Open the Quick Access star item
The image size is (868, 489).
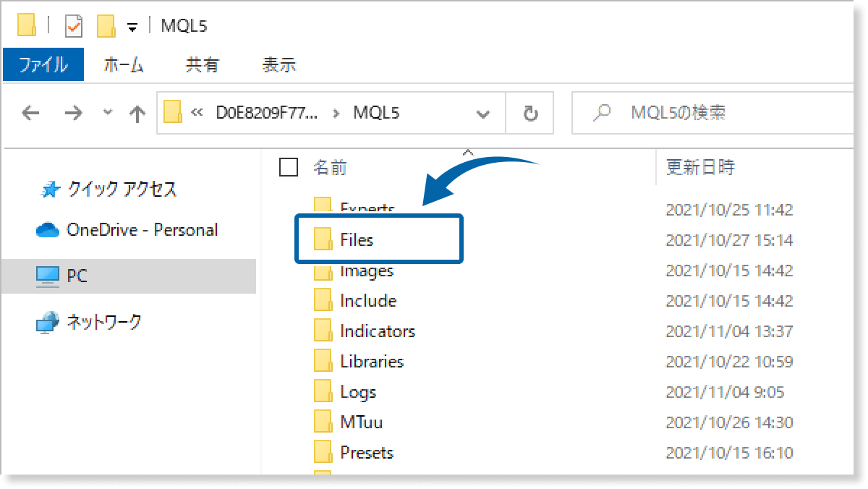pos(109,190)
